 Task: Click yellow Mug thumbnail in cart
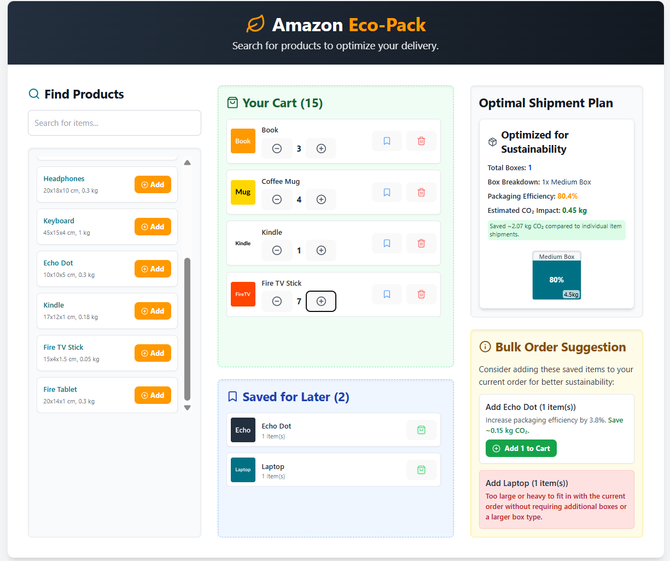tap(243, 192)
